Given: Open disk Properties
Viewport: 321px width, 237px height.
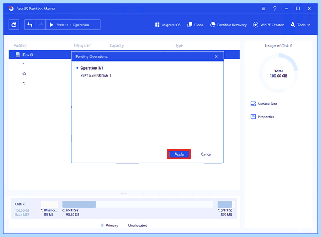Looking at the screenshot, I should coord(263,117).
